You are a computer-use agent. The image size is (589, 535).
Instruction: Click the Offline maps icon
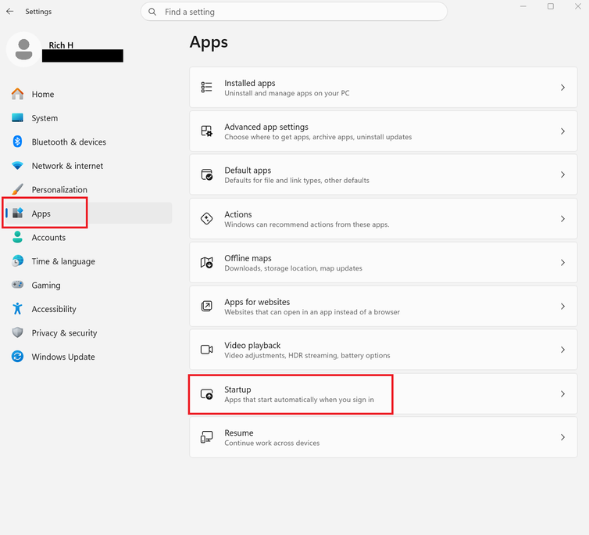pyautogui.click(x=206, y=262)
